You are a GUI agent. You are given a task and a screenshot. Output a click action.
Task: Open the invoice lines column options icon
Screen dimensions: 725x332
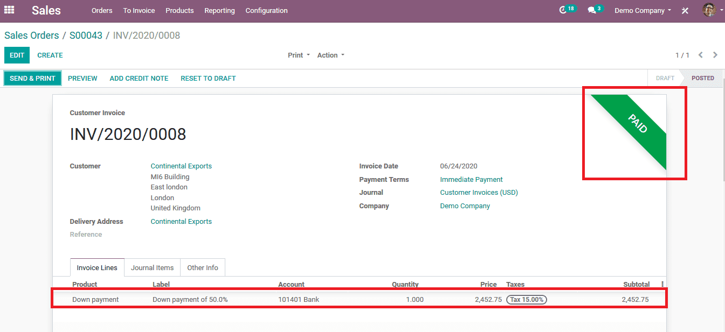pos(662,284)
